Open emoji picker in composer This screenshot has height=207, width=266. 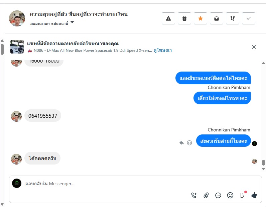pyautogui.click(x=230, y=196)
